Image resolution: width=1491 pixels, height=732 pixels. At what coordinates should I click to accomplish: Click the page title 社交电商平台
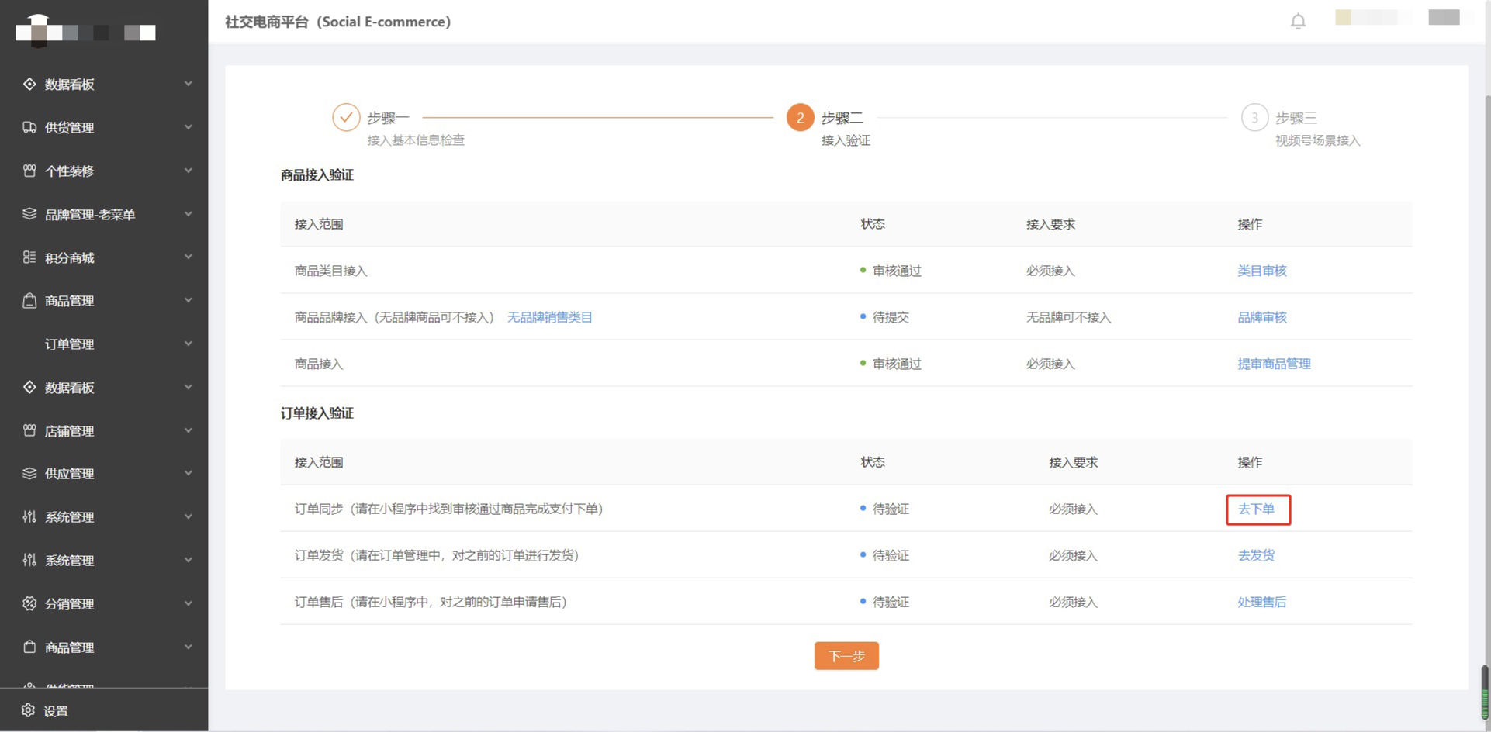click(337, 22)
